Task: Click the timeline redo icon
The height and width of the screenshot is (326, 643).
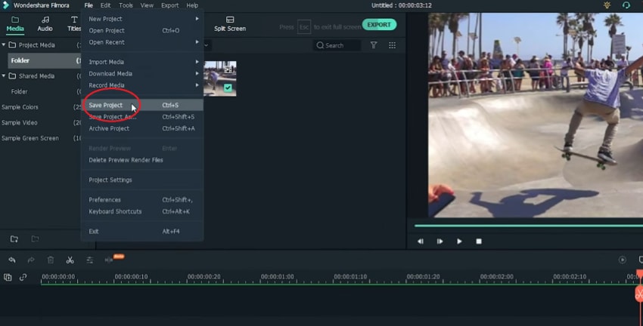Action: click(x=31, y=260)
